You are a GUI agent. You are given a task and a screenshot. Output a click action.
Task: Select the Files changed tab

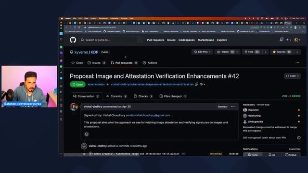point(173,96)
